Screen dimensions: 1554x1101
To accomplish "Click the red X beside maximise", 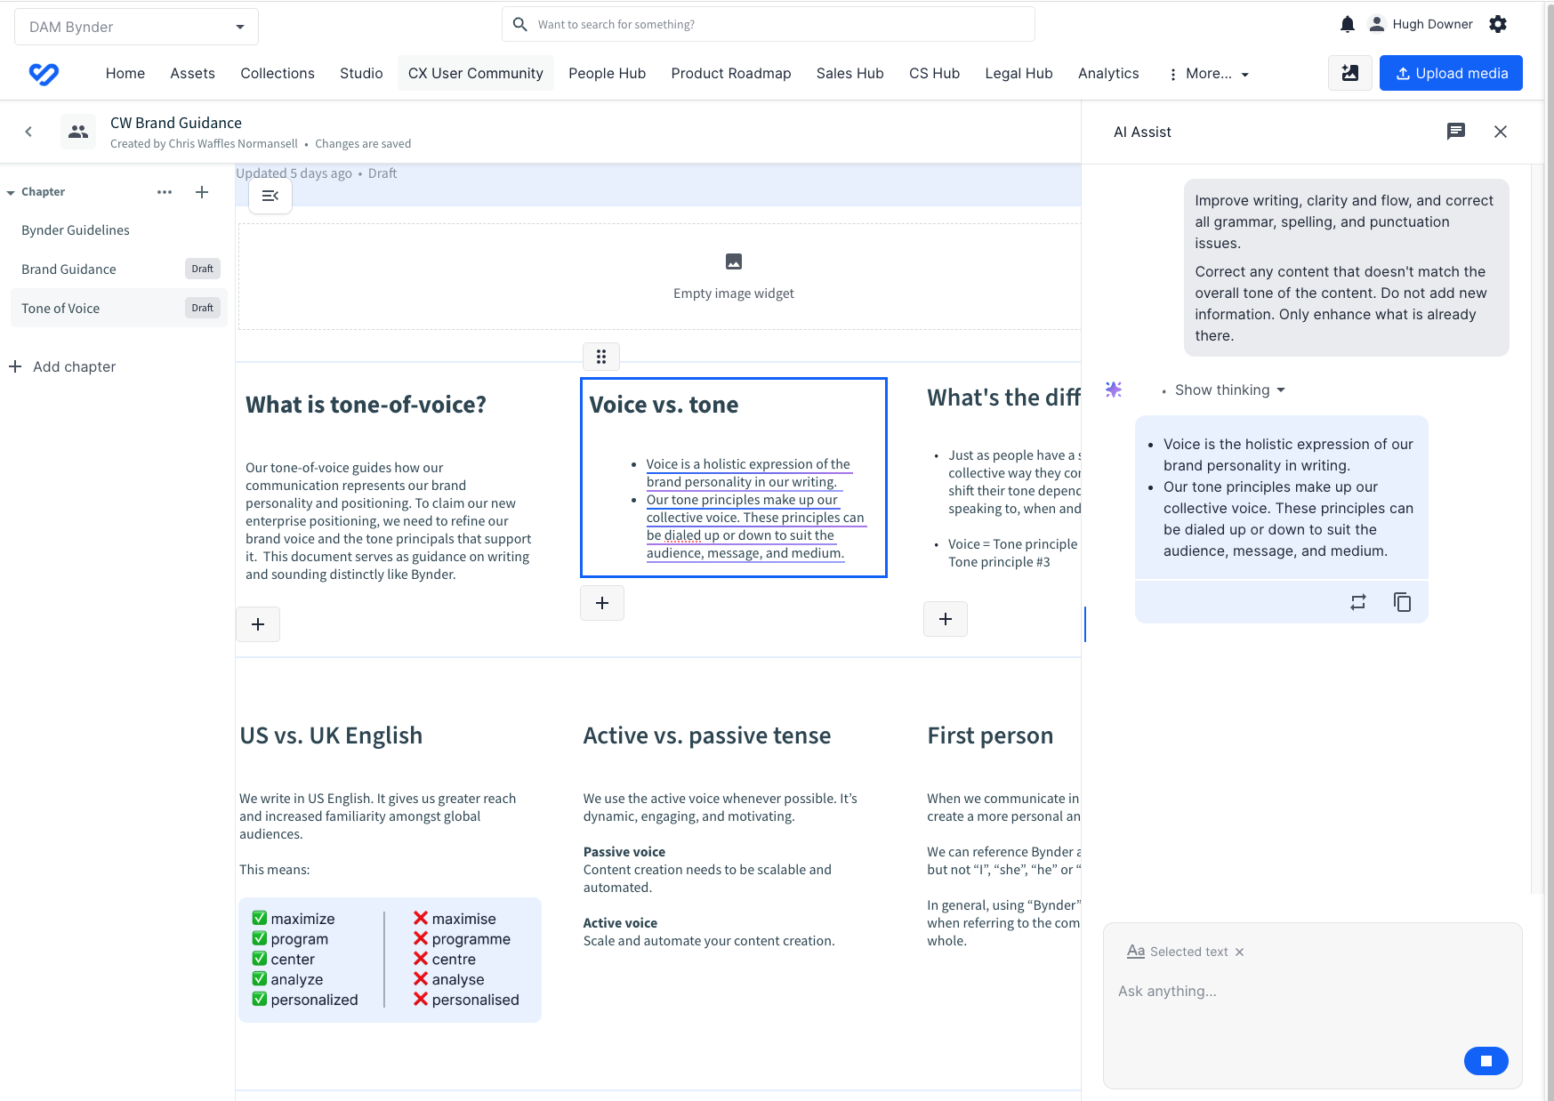I will (421, 918).
